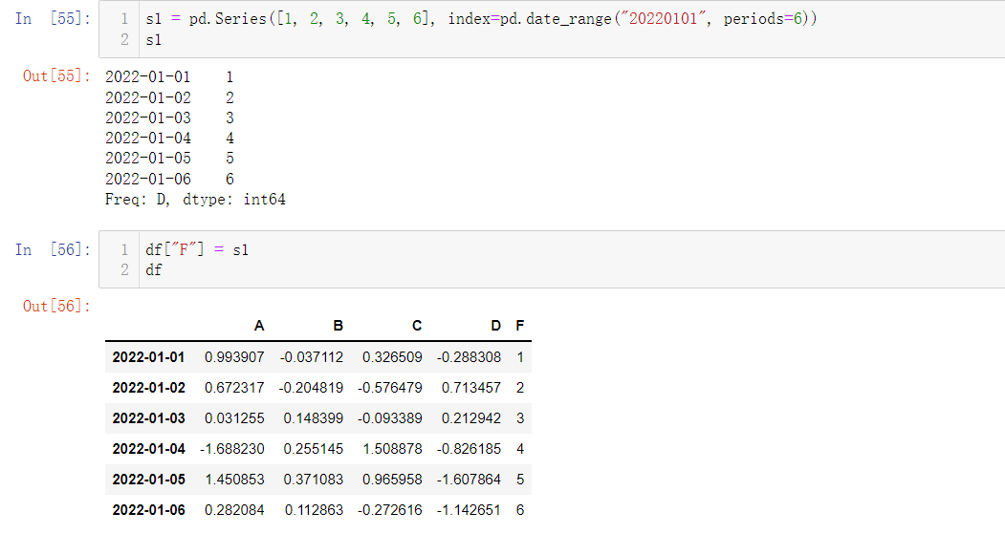Click cell value -0.204819

point(311,388)
